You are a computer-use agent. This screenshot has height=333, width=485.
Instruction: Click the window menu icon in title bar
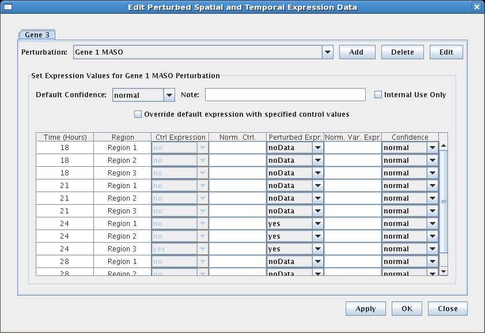[8, 7]
